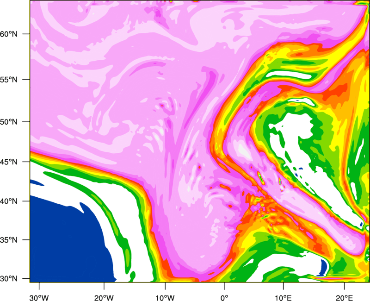Click the 20°E longitude label

coord(344,298)
